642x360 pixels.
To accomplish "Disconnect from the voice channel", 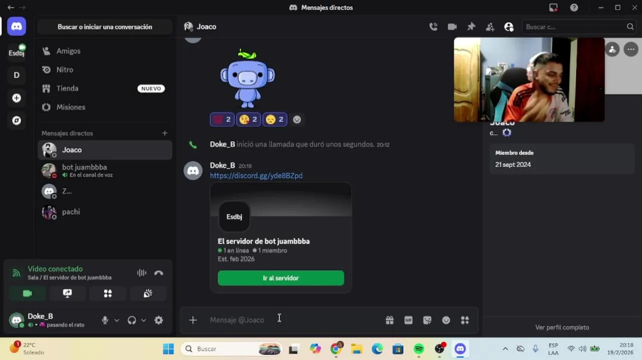I will [158, 273].
